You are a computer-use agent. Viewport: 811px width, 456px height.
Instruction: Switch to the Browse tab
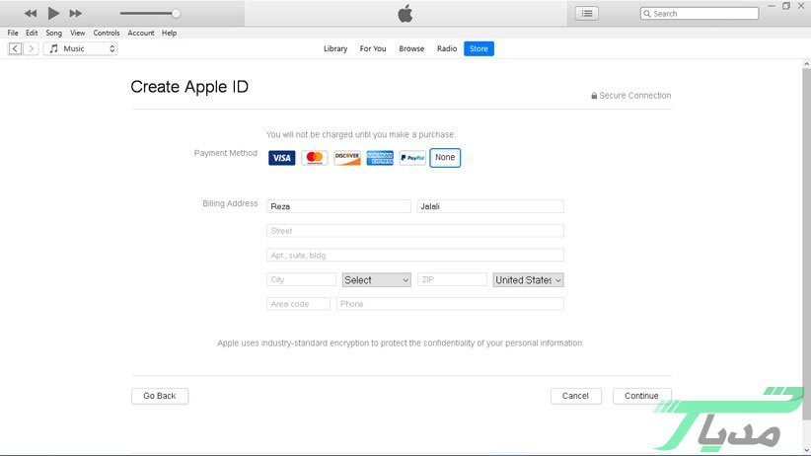411,48
